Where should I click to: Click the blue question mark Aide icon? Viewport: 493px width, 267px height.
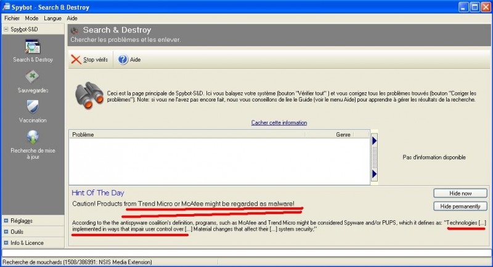point(123,59)
